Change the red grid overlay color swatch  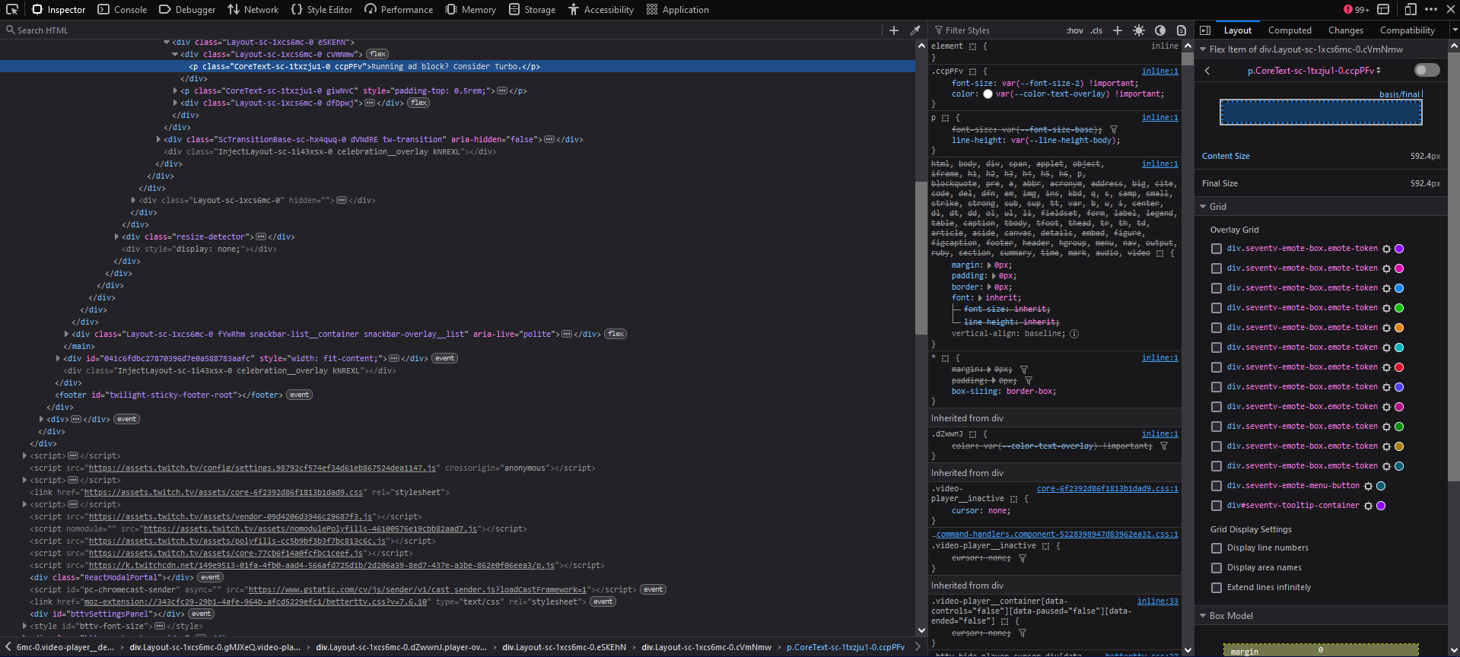pos(1398,367)
